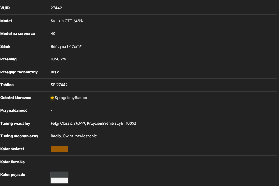Select the Model na serwerze value 40
This screenshot has height=186, width=279.
(53, 34)
